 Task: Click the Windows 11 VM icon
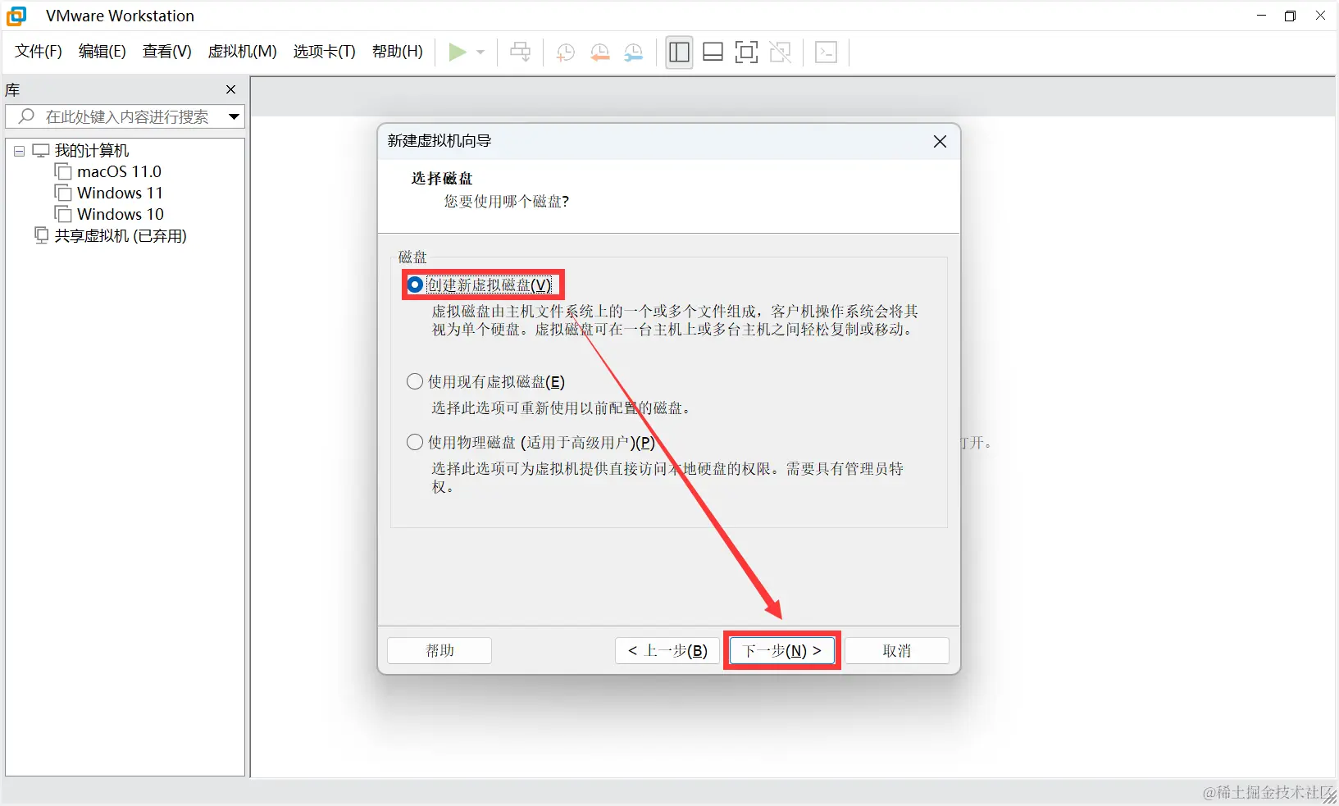click(x=63, y=192)
